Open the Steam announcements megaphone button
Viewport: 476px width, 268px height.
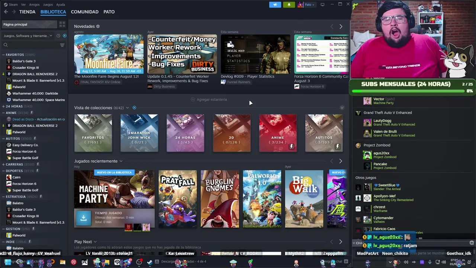click(x=275, y=4)
